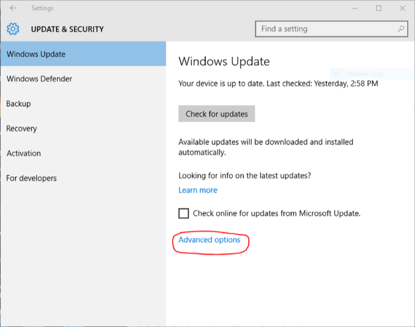Click the UPDATE & SECURITY heading
Screen dimensions: 415x327
click(x=67, y=29)
